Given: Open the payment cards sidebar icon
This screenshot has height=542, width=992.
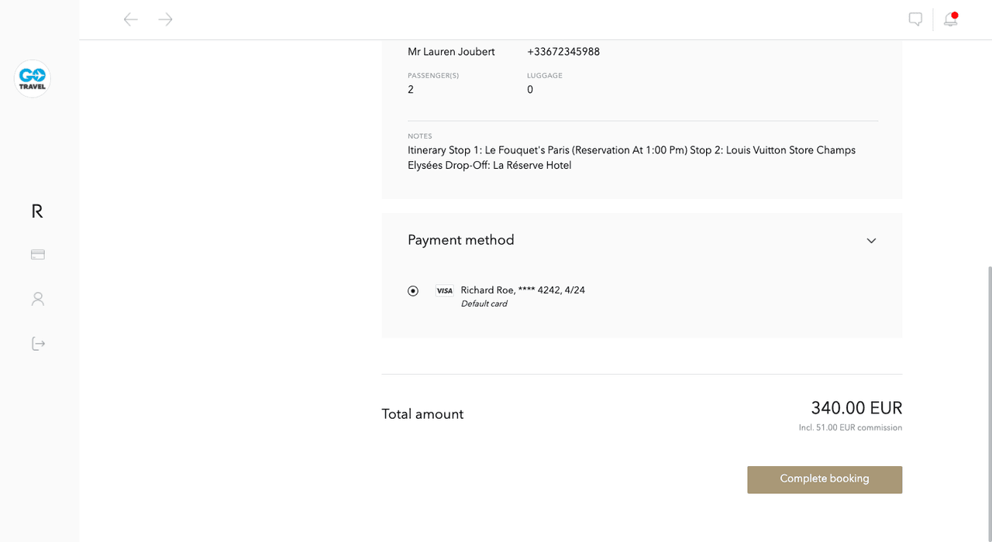Looking at the screenshot, I should click(x=38, y=254).
